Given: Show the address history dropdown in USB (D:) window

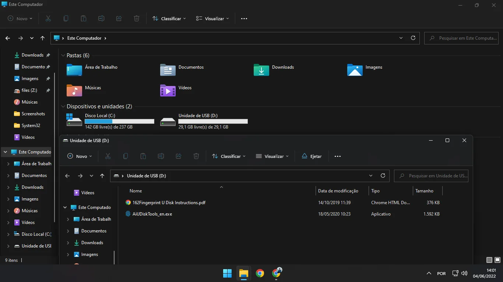Looking at the screenshot, I should point(371,176).
